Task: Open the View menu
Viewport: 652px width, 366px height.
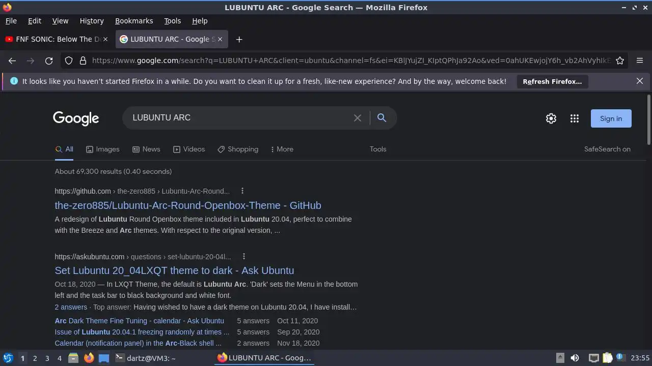Action: 60,21
